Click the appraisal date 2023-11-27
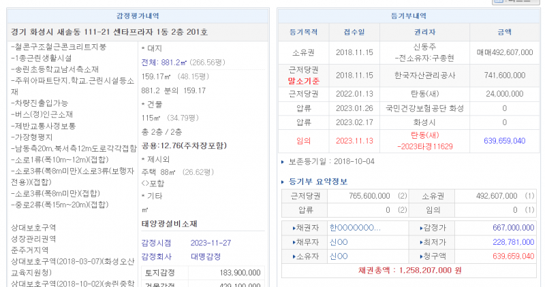The height and width of the screenshot is (287, 545). tap(212, 242)
